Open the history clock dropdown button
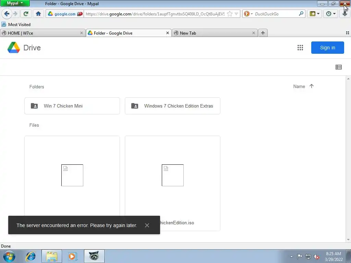The image size is (351, 263). (330, 14)
